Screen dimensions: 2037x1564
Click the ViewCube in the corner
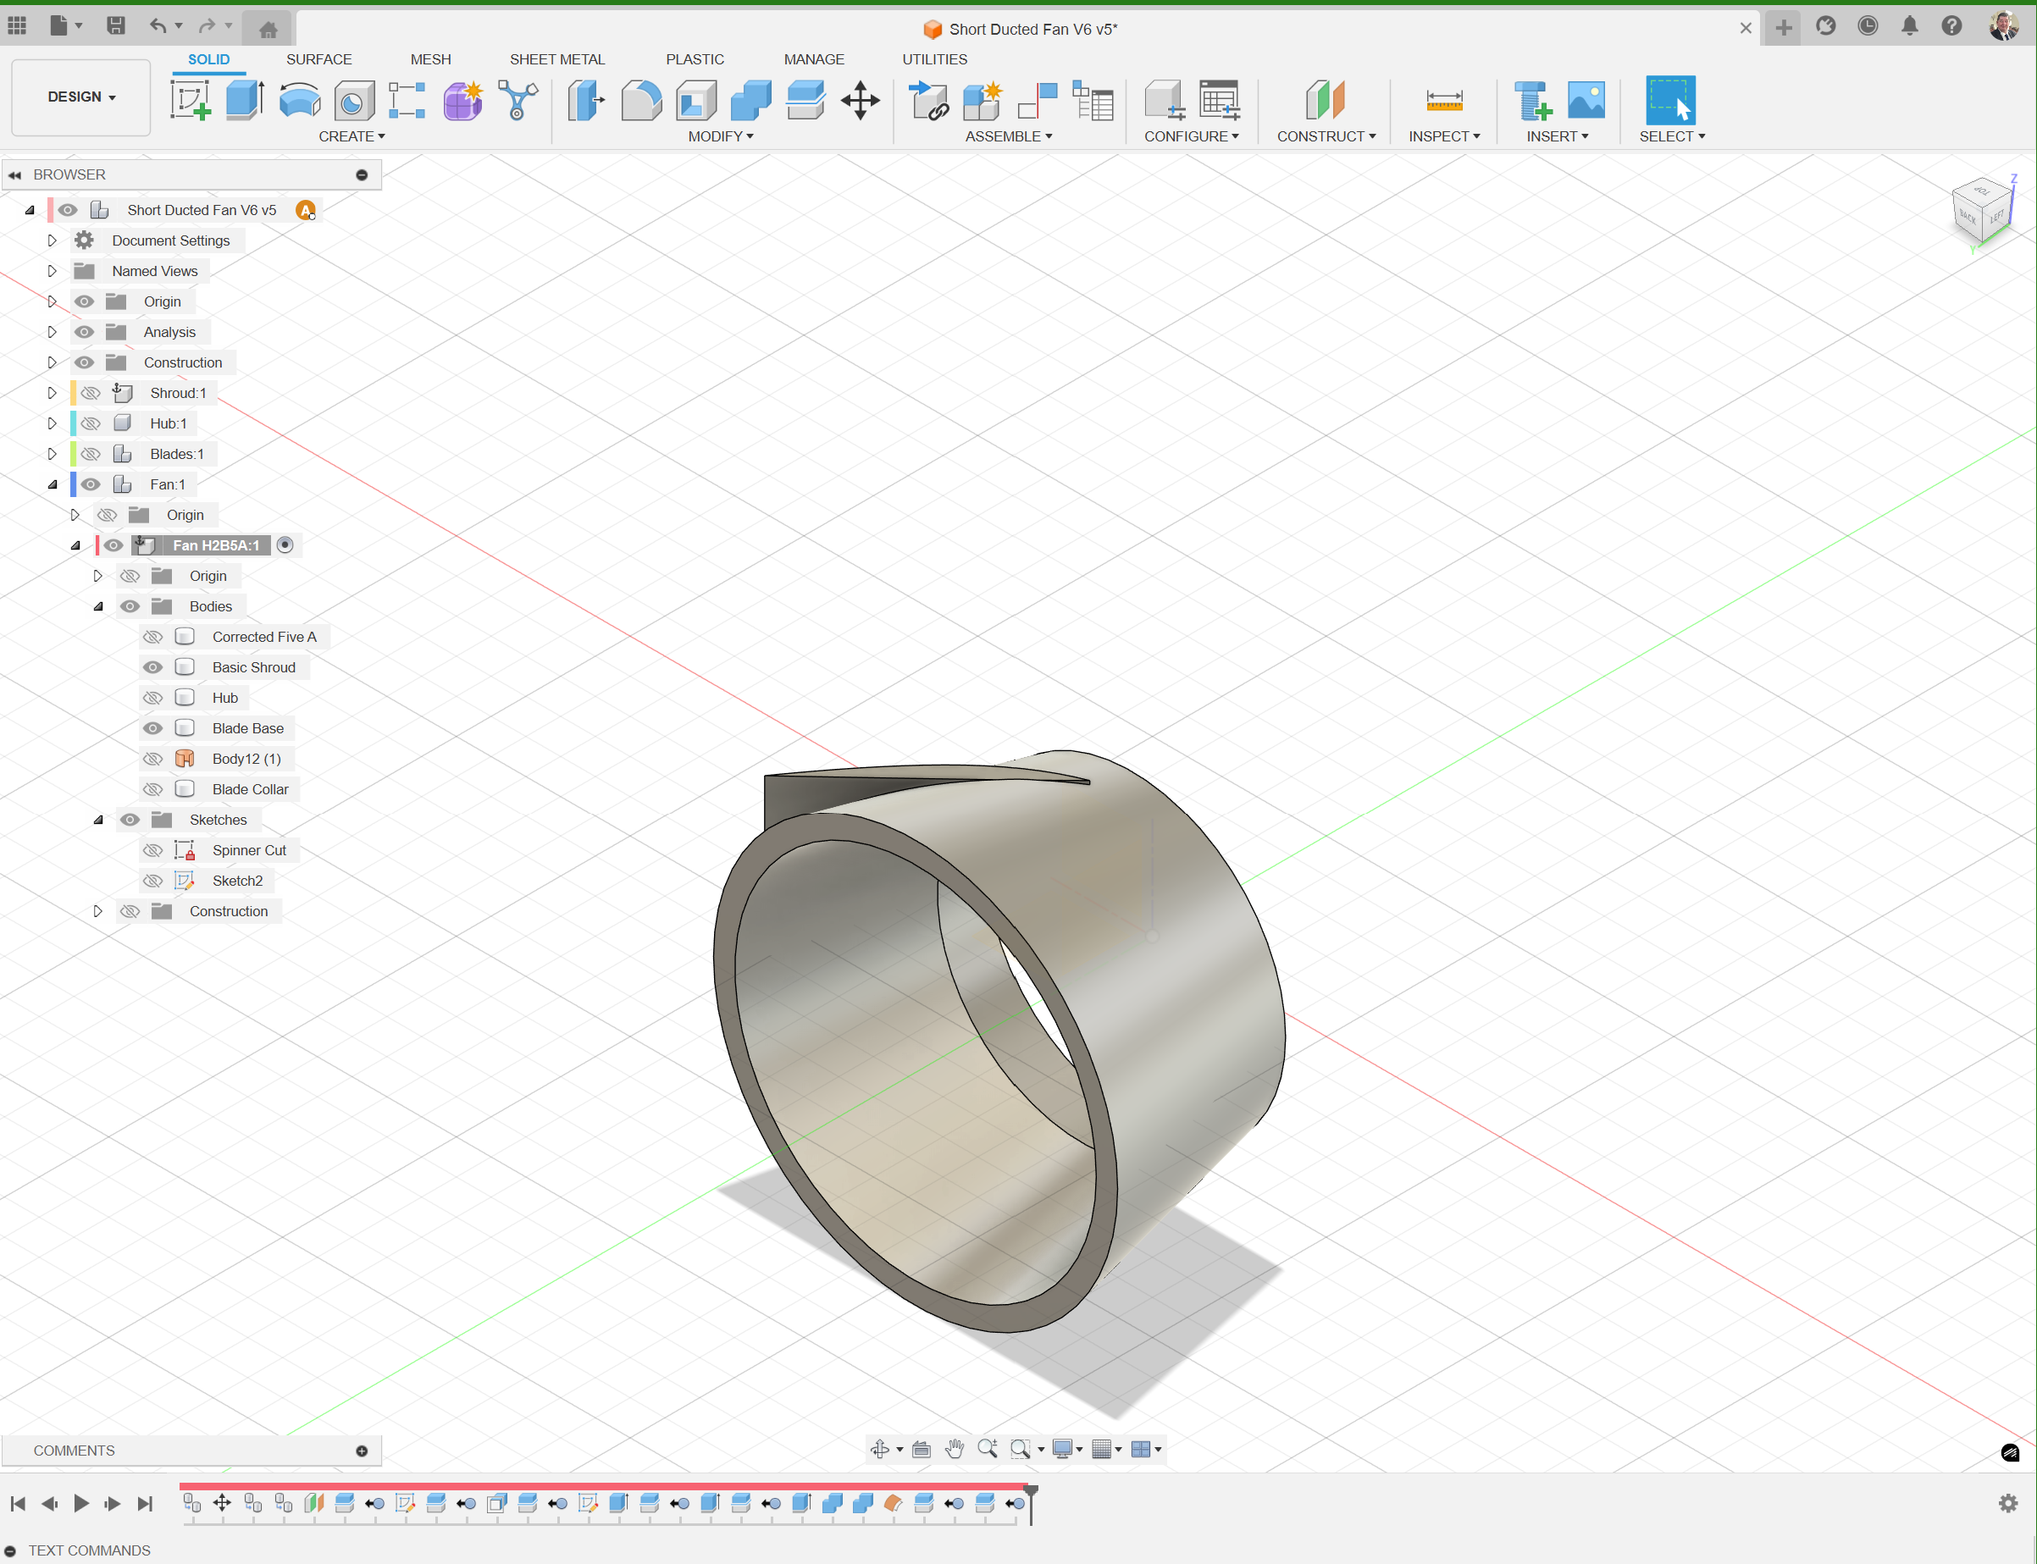coord(1982,209)
